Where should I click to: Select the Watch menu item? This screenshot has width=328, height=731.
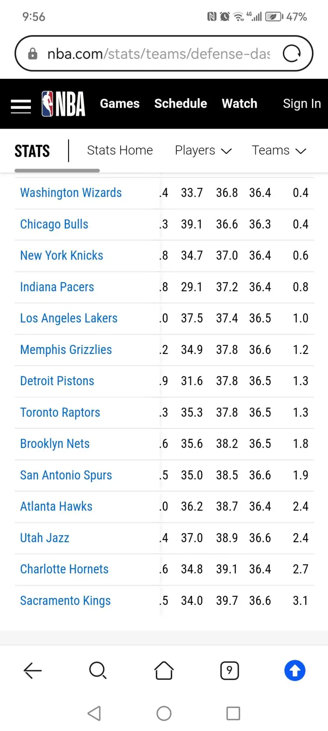(x=240, y=103)
